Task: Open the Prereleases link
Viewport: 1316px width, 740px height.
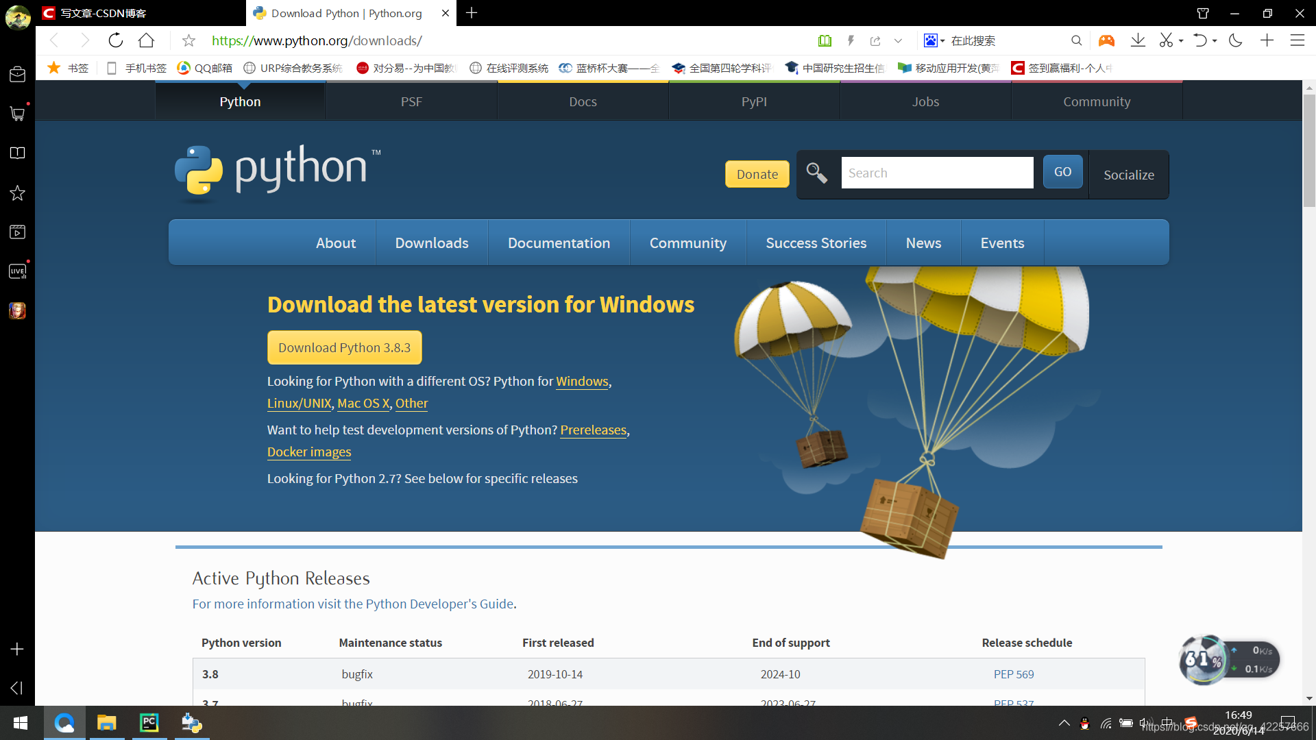Action: (594, 430)
